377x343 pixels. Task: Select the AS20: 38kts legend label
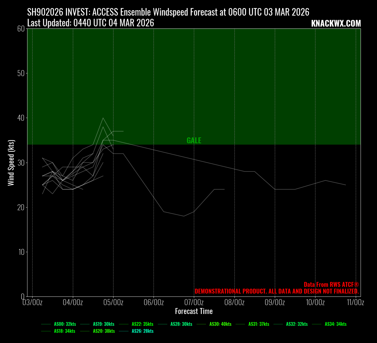(x=104, y=331)
